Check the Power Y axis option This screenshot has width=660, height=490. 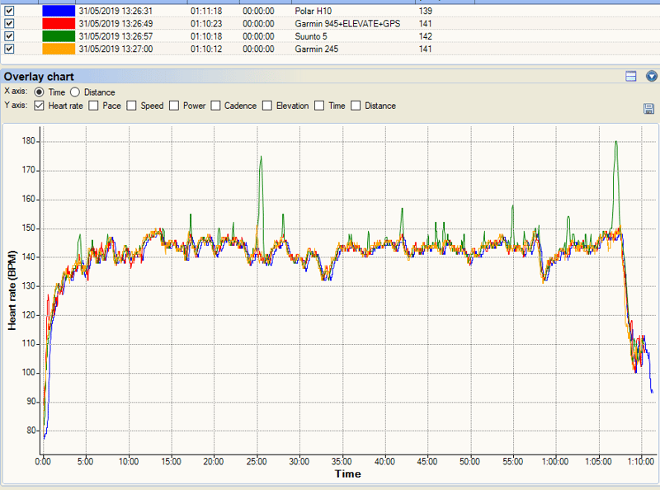174,106
